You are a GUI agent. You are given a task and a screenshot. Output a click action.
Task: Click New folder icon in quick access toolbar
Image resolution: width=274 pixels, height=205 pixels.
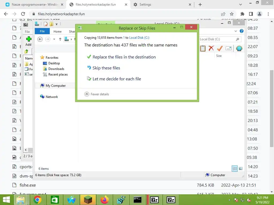[51, 24]
